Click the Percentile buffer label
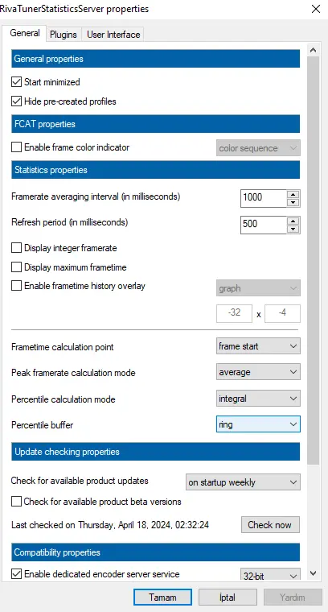The height and width of the screenshot is (612, 328). (43, 424)
